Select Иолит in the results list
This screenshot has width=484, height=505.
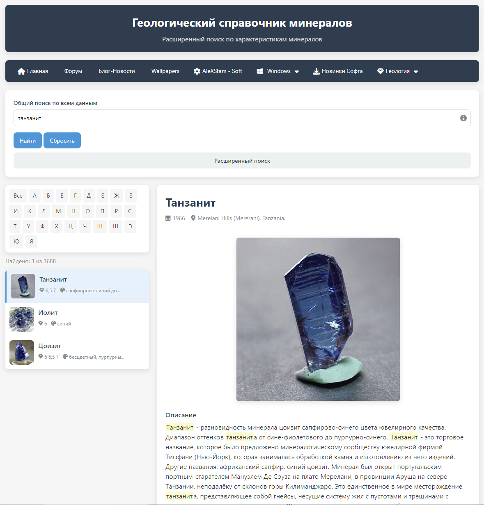[x=77, y=319]
